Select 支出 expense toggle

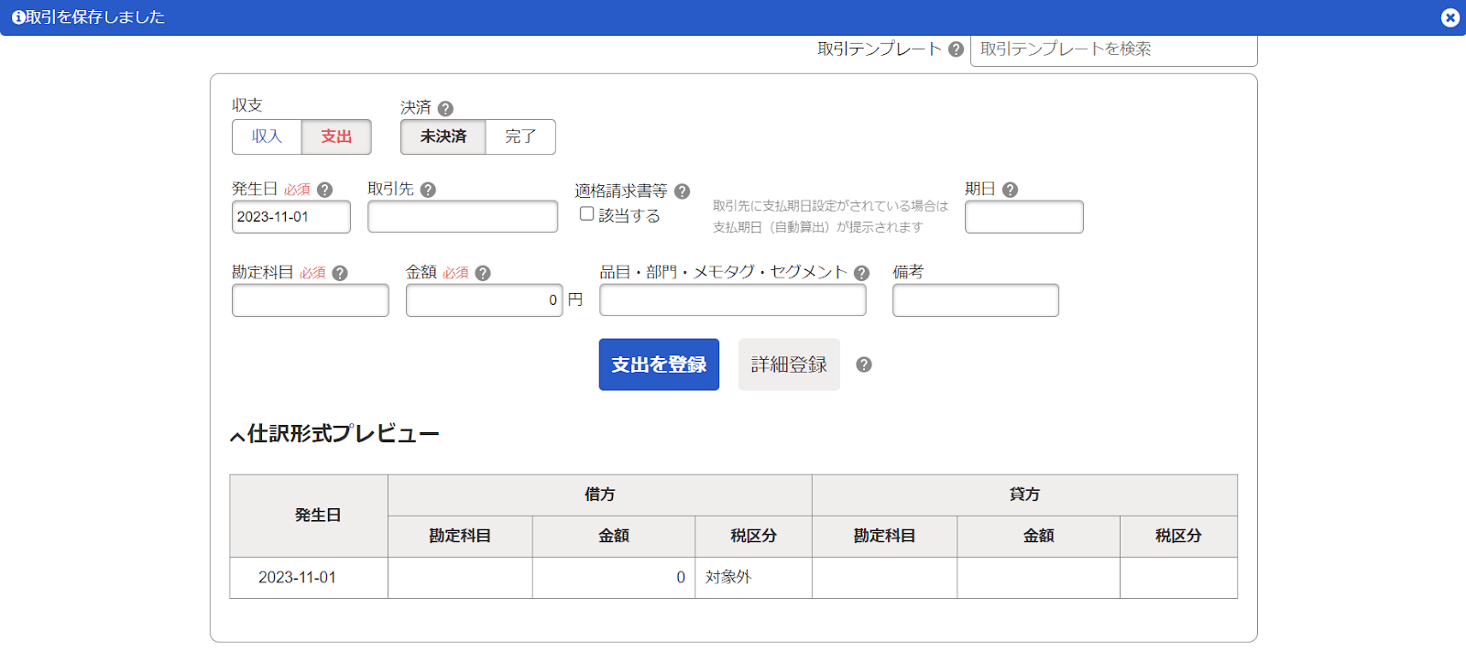pyautogui.click(x=336, y=136)
